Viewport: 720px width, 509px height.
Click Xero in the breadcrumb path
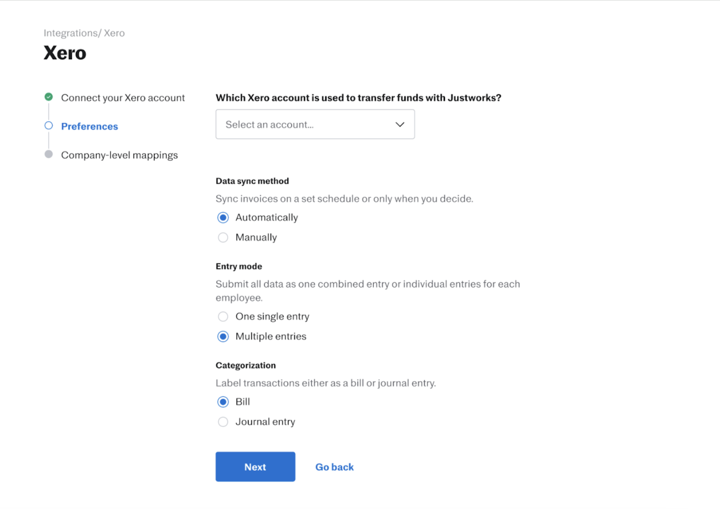(114, 33)
